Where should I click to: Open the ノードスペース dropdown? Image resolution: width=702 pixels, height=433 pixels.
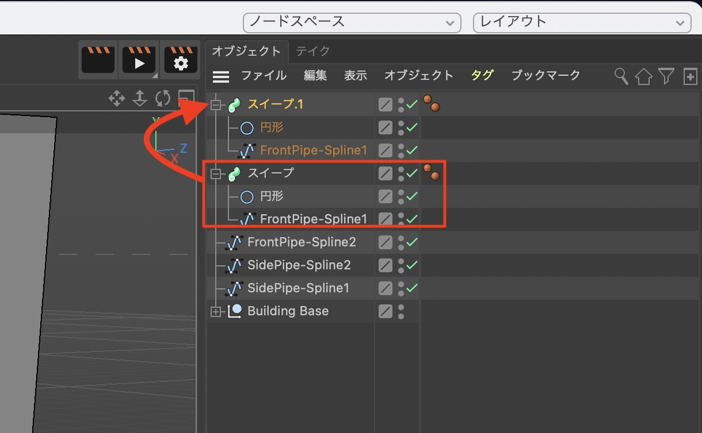click(x=352, y=22)
